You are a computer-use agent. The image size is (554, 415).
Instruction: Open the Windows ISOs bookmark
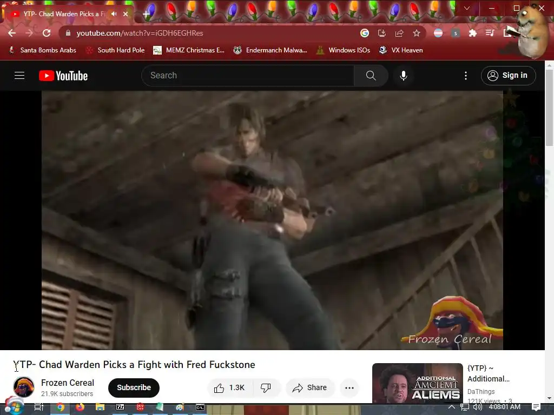343,50
